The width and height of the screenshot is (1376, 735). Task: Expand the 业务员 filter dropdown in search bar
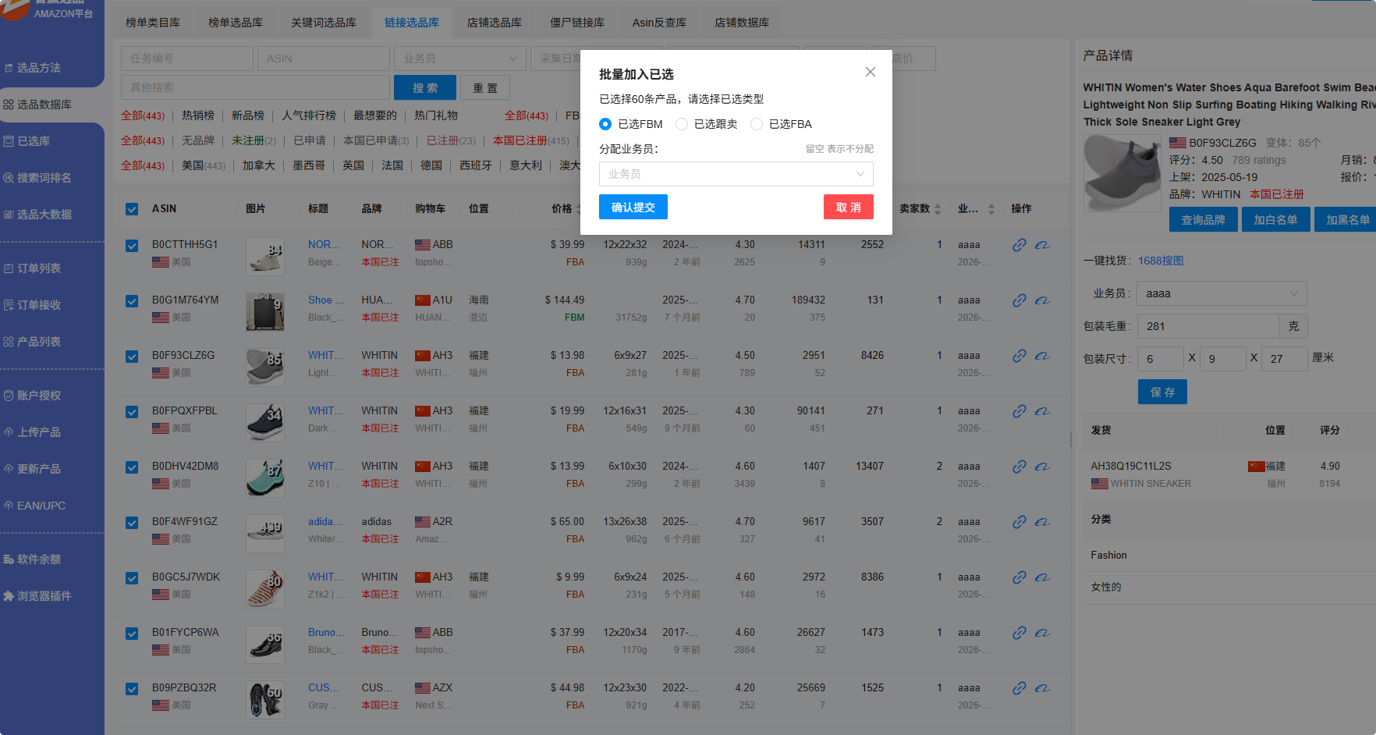460,59
